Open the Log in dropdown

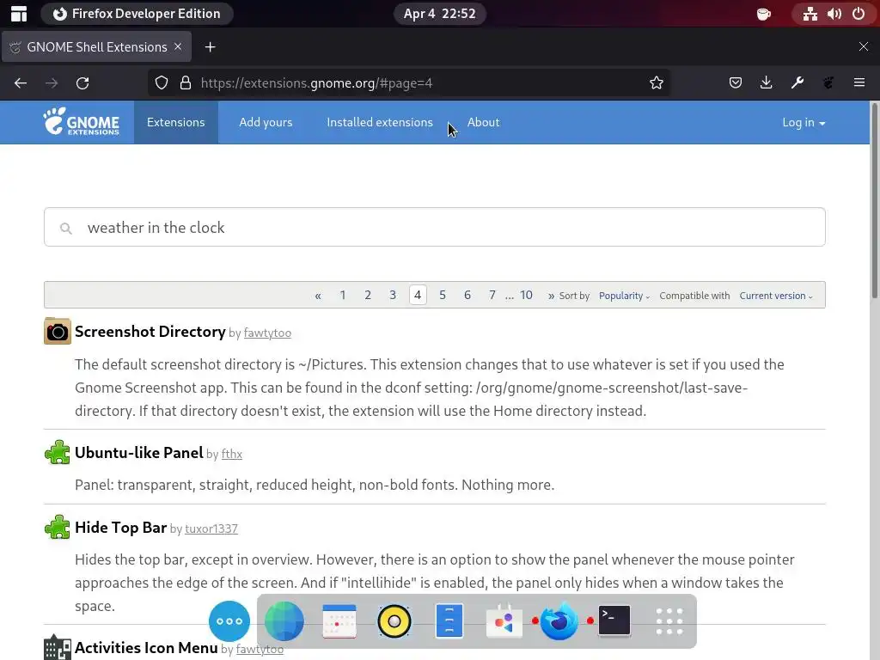(x=804, y=122)
